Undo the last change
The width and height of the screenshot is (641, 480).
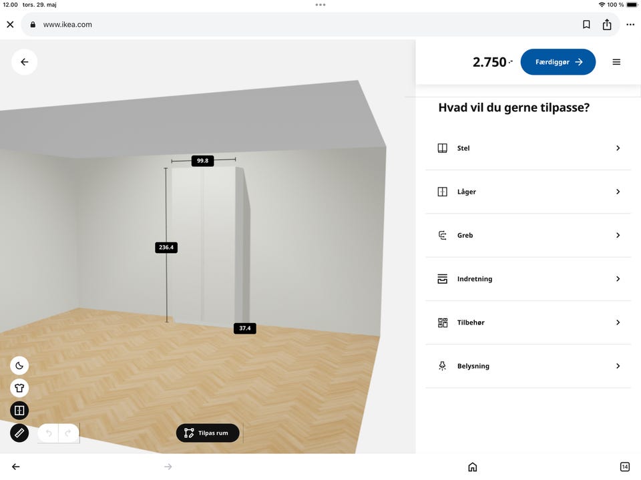[x=49, y=433]
